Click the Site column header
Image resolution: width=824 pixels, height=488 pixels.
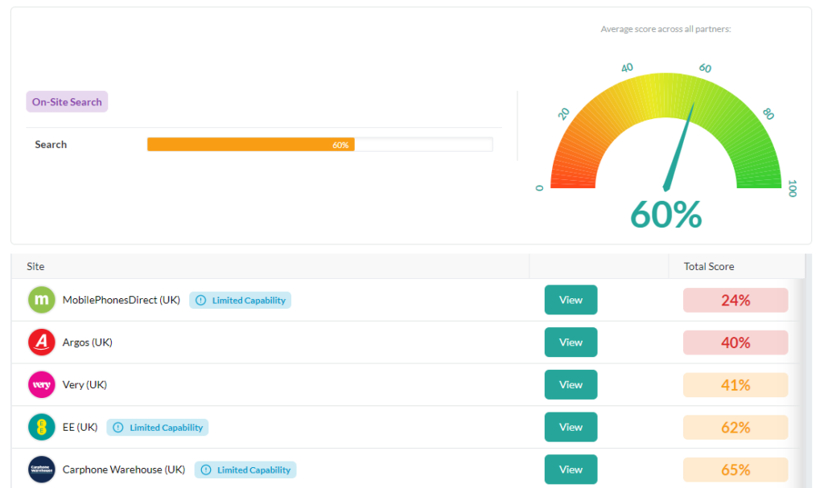(x=35, y=266)
